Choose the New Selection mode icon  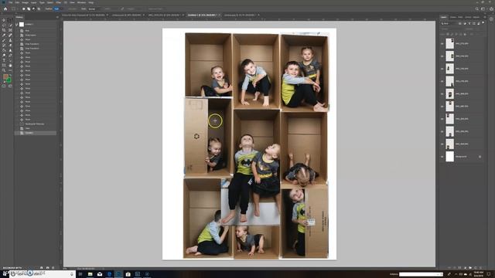[x=23, y=8]
